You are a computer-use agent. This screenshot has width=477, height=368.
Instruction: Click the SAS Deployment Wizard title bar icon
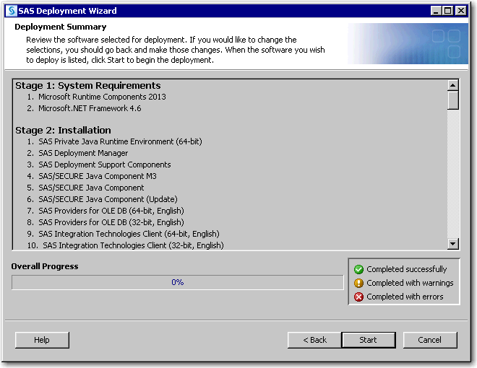[11, 11]
